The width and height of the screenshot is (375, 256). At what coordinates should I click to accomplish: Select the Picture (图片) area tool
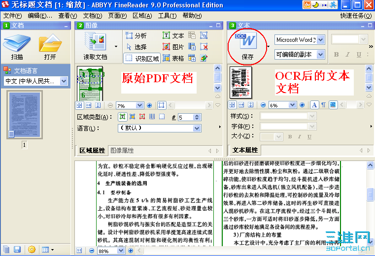tap(173, 47)
